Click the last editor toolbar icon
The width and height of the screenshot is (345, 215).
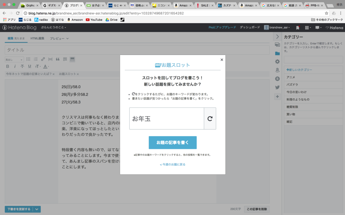click(72, 59)
